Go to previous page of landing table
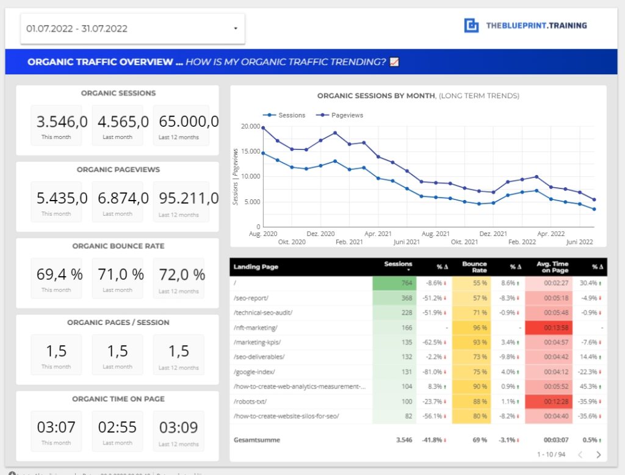Screen dimensions: 625x475 [580, 454]
